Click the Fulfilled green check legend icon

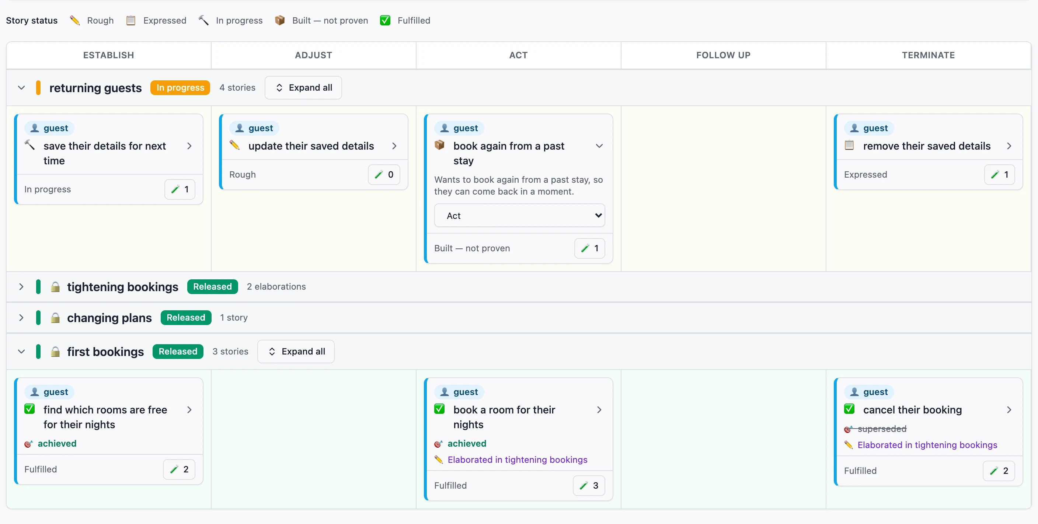click(385, 20)
